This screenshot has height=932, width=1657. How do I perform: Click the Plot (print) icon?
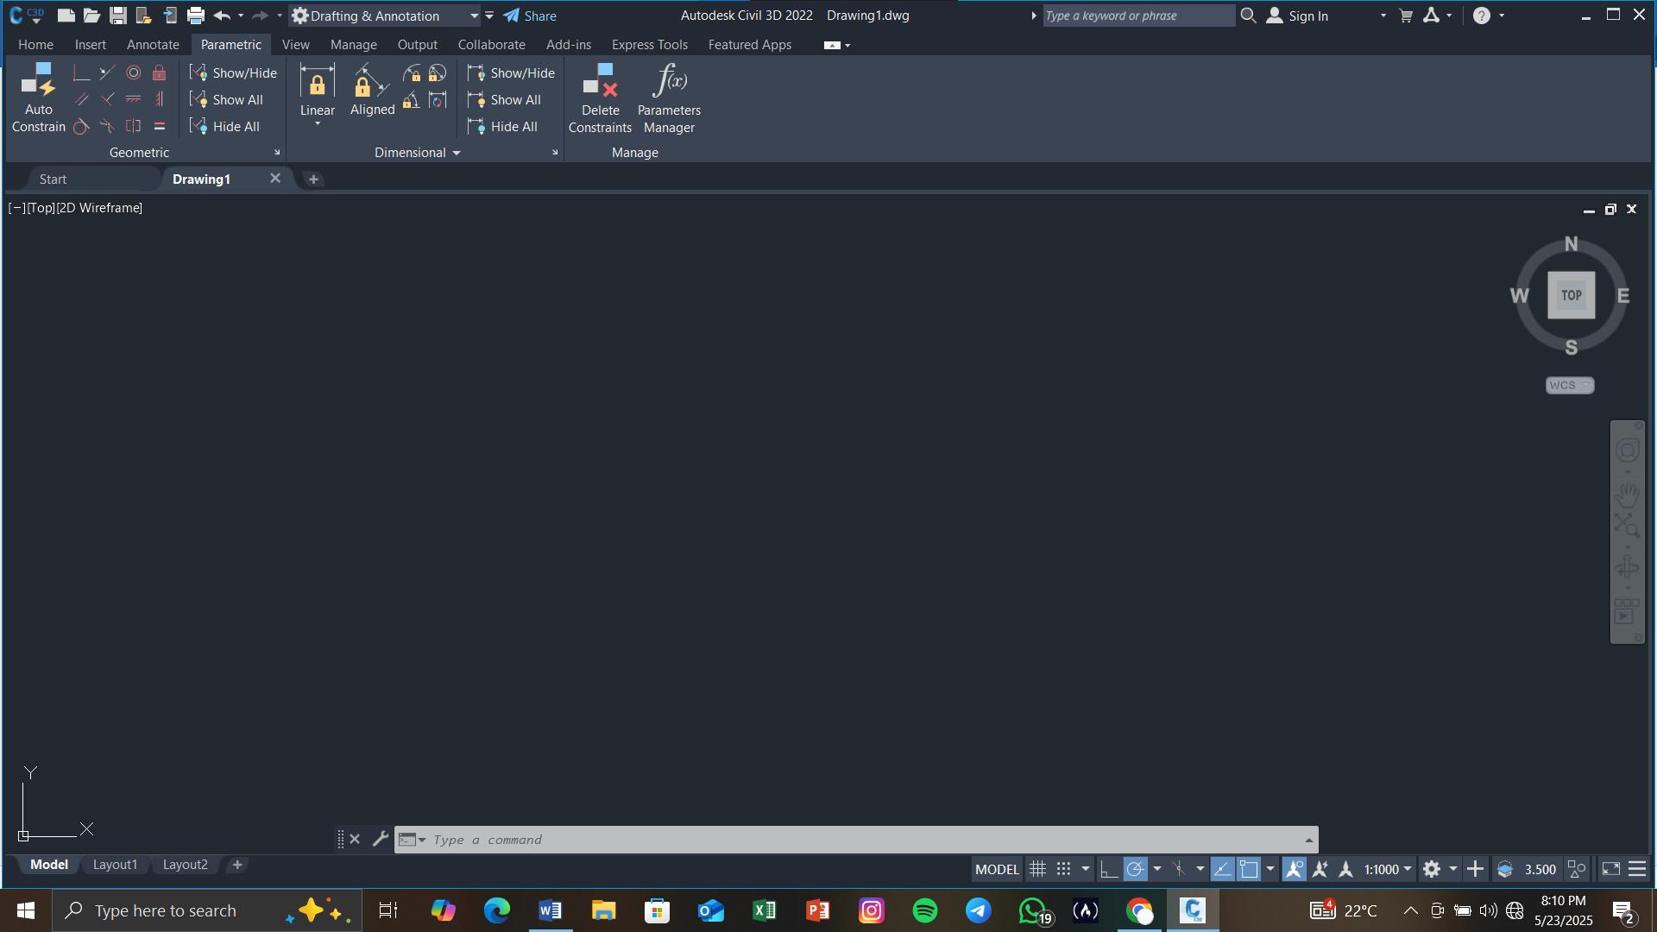(x=196, y=16)
